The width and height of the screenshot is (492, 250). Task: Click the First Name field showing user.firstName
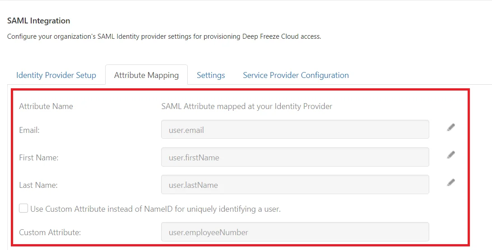tap(295, 157)
